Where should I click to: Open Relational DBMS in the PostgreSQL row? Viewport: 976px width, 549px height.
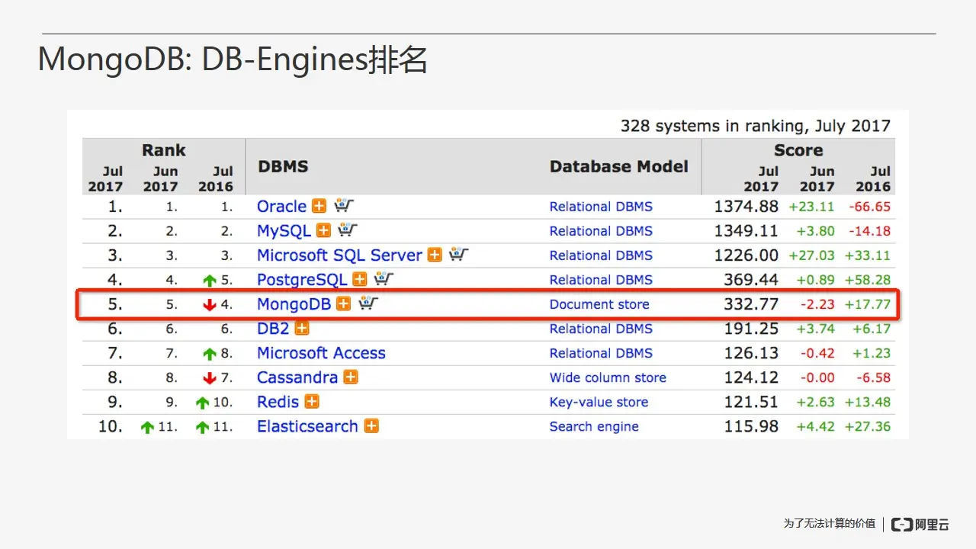click(601, 280)
